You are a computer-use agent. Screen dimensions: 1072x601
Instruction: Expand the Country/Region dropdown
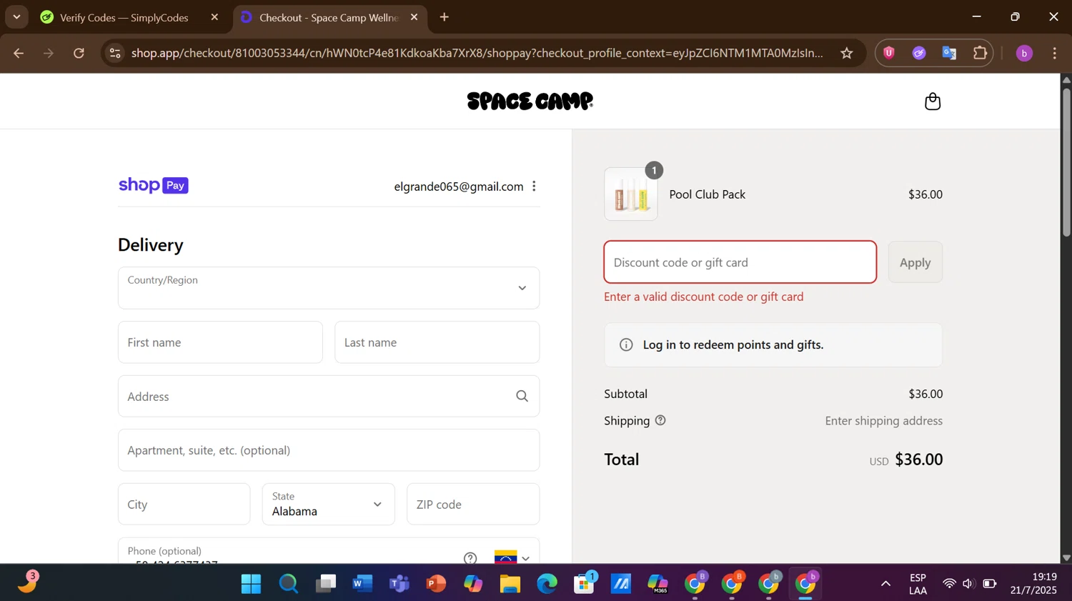click(329, 288)
